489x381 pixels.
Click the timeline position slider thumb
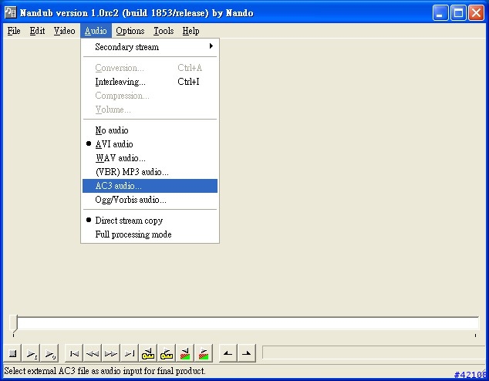coord(13,323)
